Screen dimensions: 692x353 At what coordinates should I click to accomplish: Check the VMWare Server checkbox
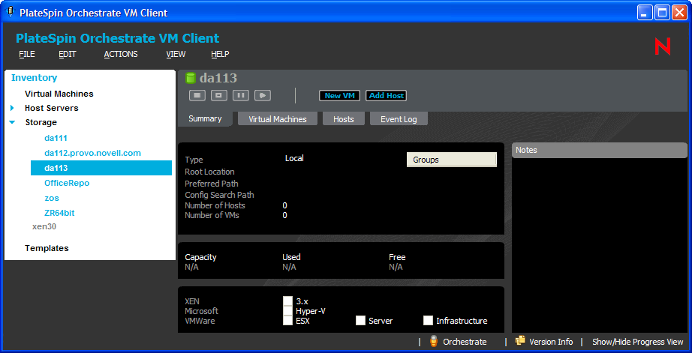360,320
